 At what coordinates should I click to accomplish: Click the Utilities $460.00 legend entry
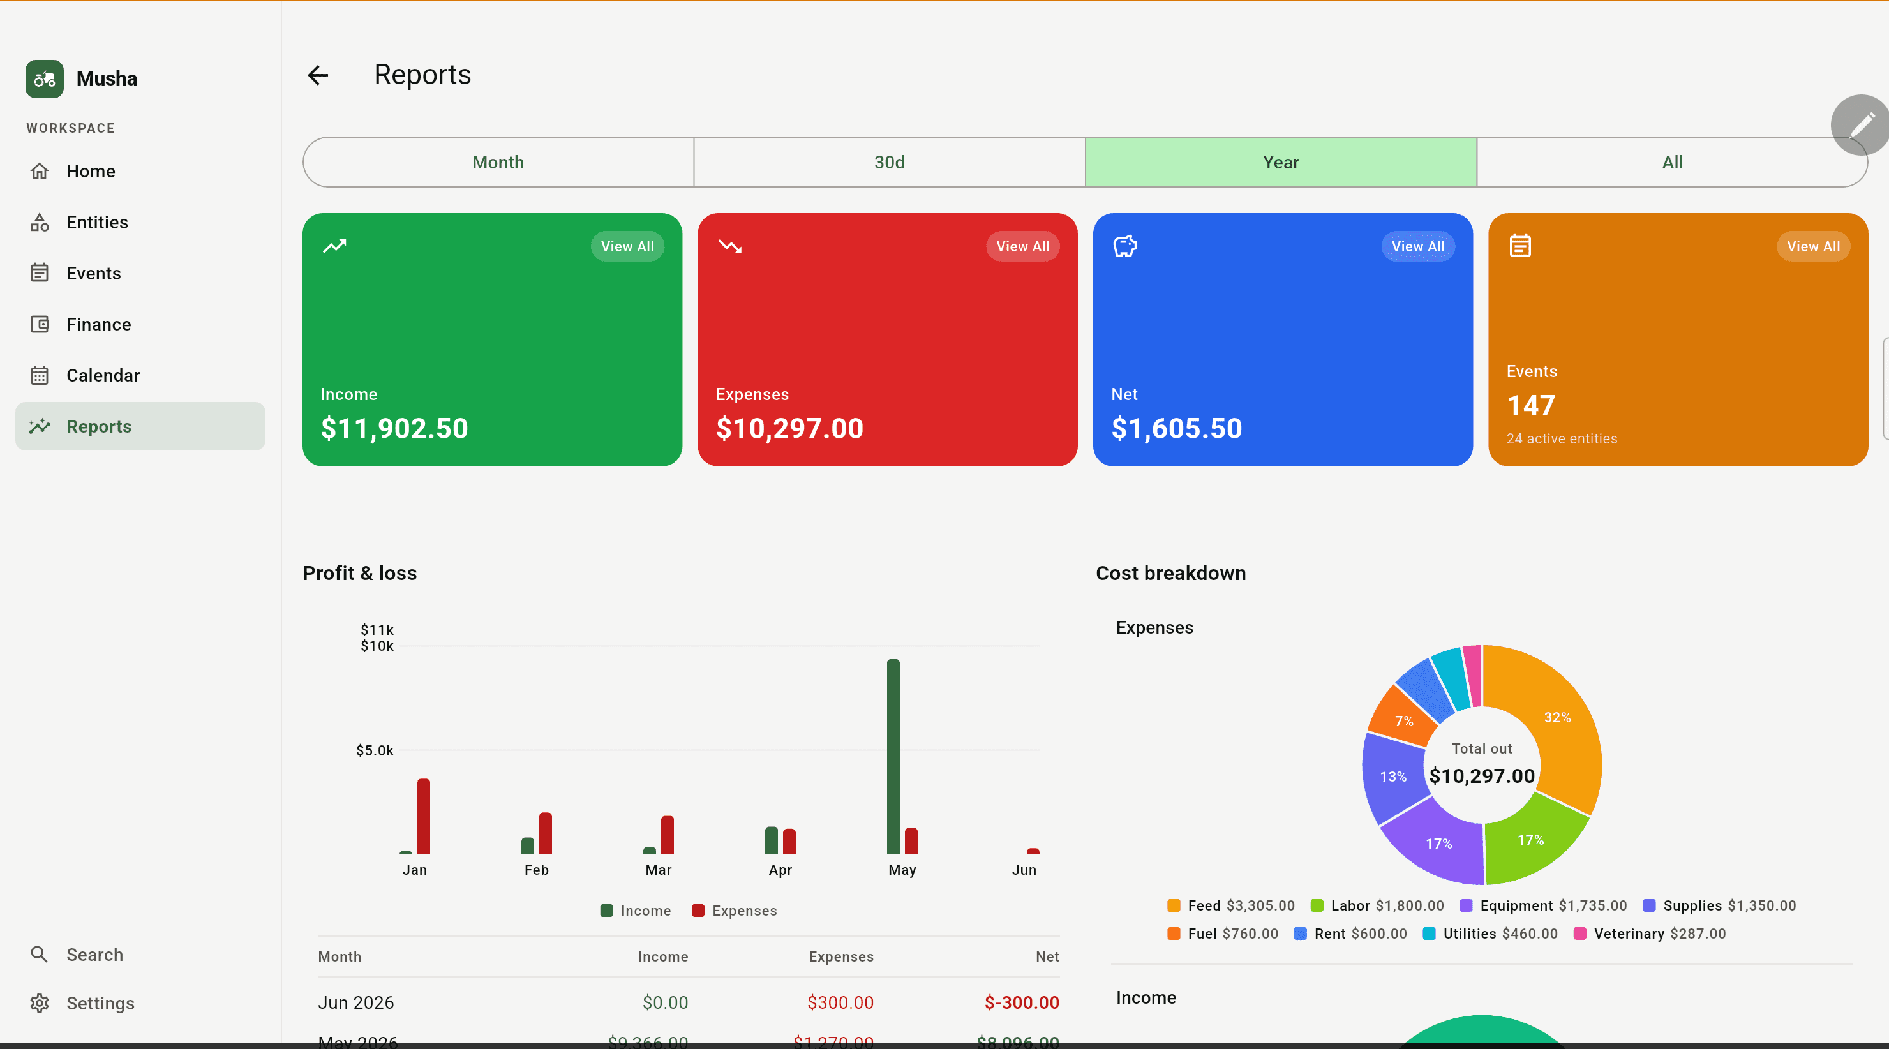(x=1490, y=933)
